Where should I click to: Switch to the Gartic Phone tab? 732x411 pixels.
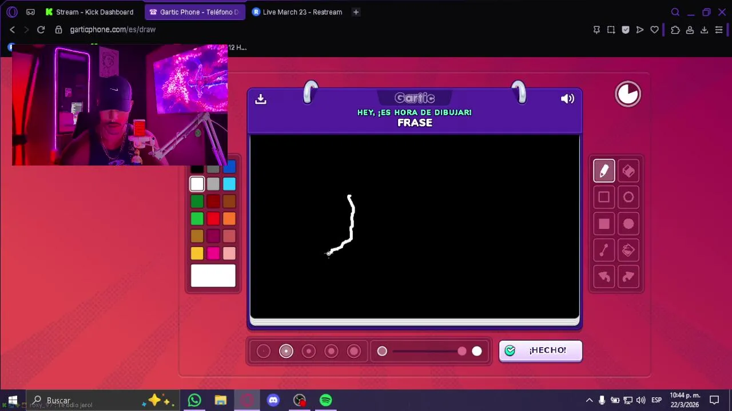[x=195, y=12]
